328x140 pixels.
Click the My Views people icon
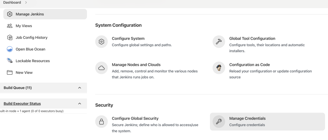pyautogui.click(x=10, y=26)
